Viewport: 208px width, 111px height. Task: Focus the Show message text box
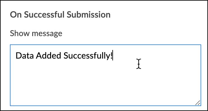(x=106, y=75)
